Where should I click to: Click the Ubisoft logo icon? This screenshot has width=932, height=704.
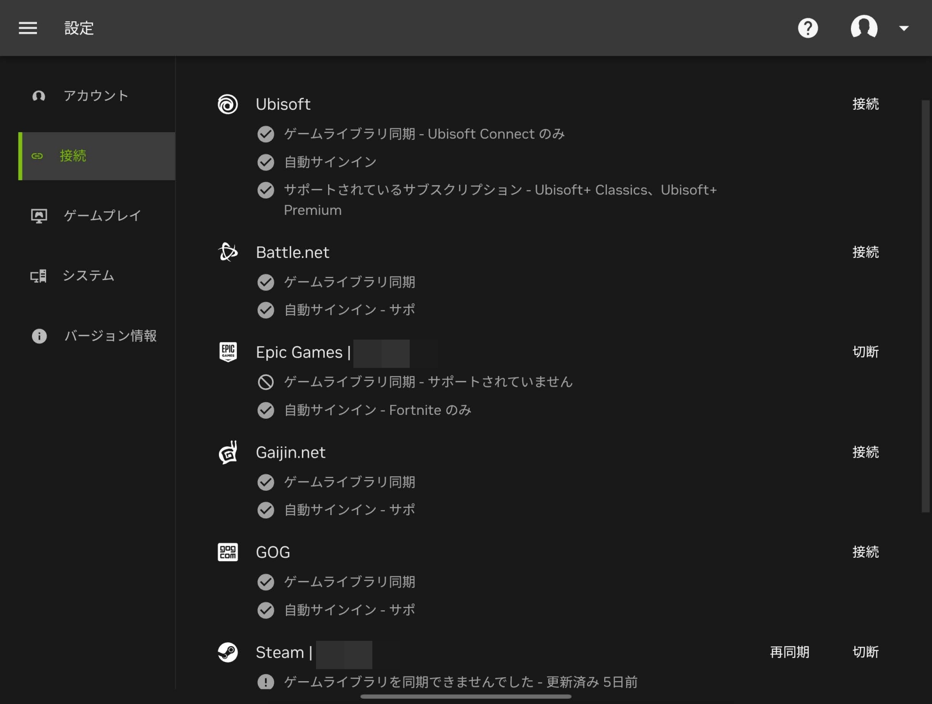coord(228,104)
